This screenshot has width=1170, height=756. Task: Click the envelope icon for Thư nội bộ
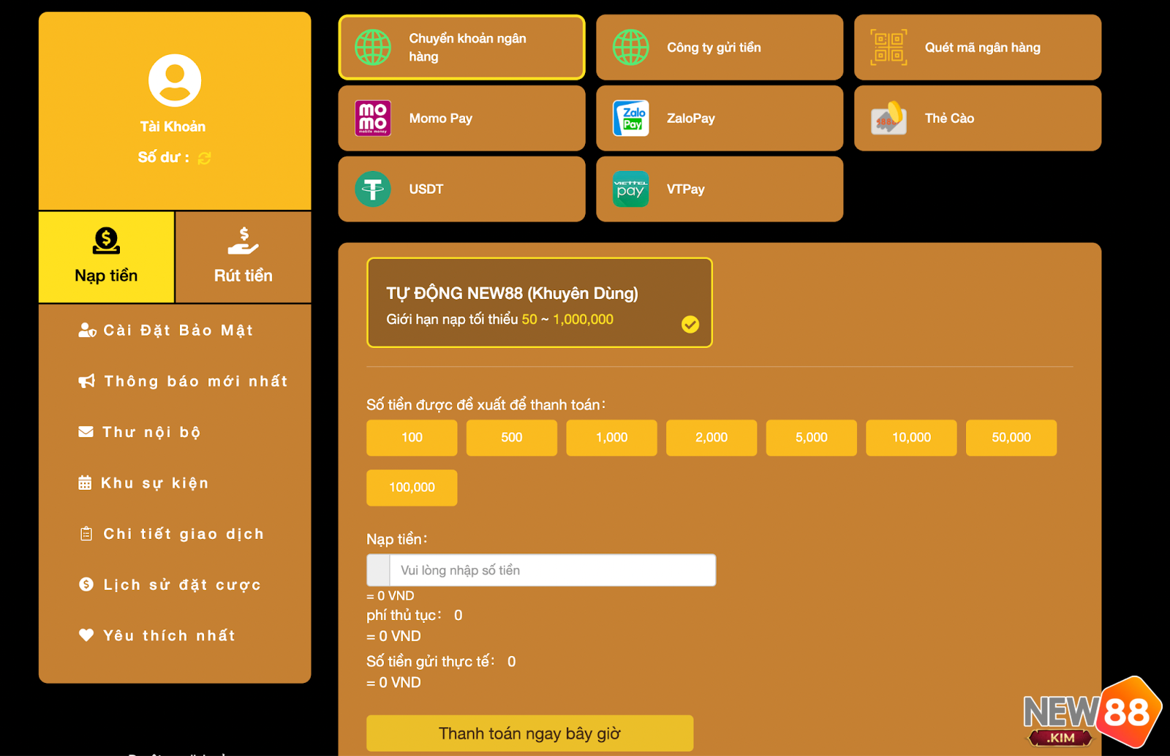point(86,432)
